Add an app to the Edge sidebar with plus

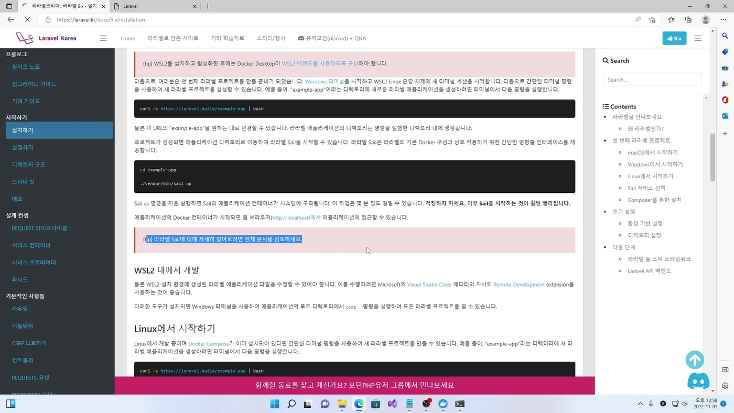[725, 134]
